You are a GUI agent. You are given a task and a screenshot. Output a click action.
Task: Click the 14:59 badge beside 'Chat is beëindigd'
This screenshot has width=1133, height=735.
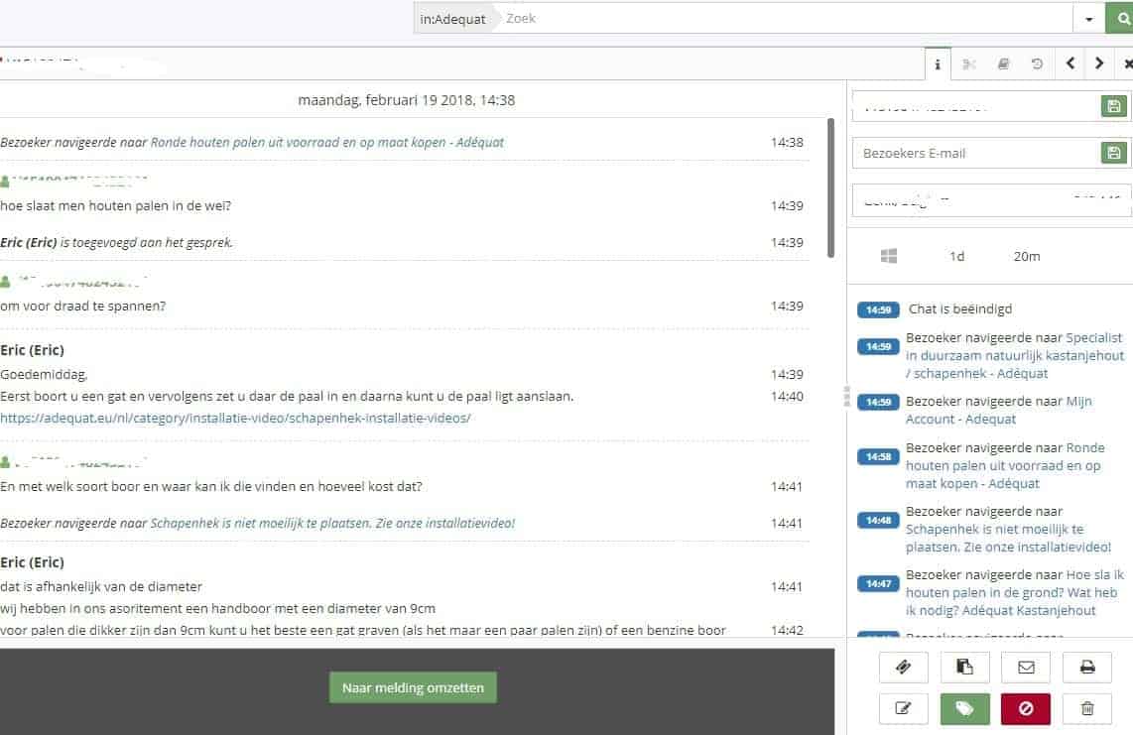click(878, 310)
